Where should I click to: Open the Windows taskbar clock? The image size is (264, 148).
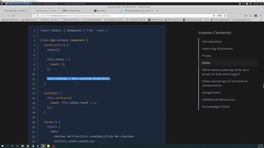click(260, 146)
